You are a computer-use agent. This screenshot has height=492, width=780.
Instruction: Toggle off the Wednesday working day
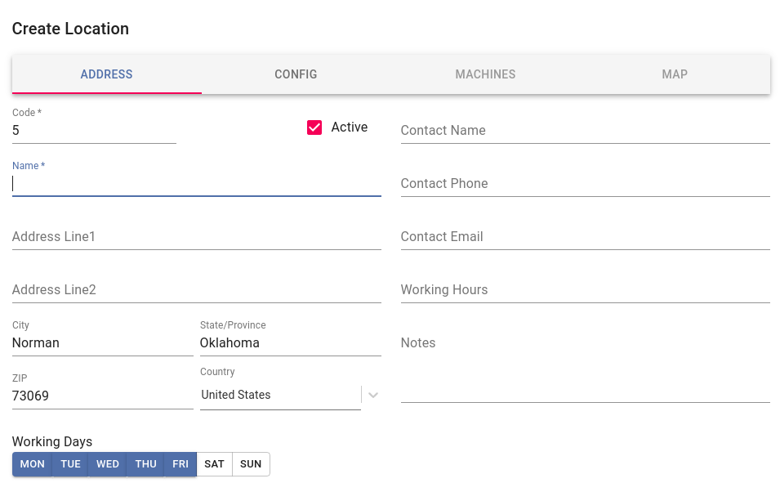[107, 463]
